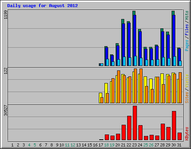
Task: Click the yellow Visits bar for day 26
Action: 150,84
